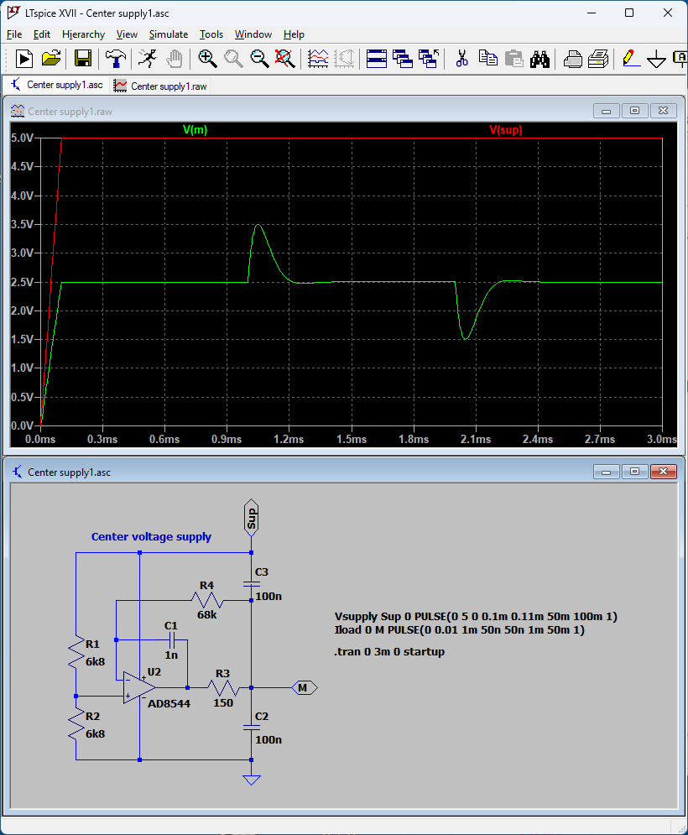This screenshot has width=688, height=835.
Task: Open the View menu
Action: tap(127, 34)
